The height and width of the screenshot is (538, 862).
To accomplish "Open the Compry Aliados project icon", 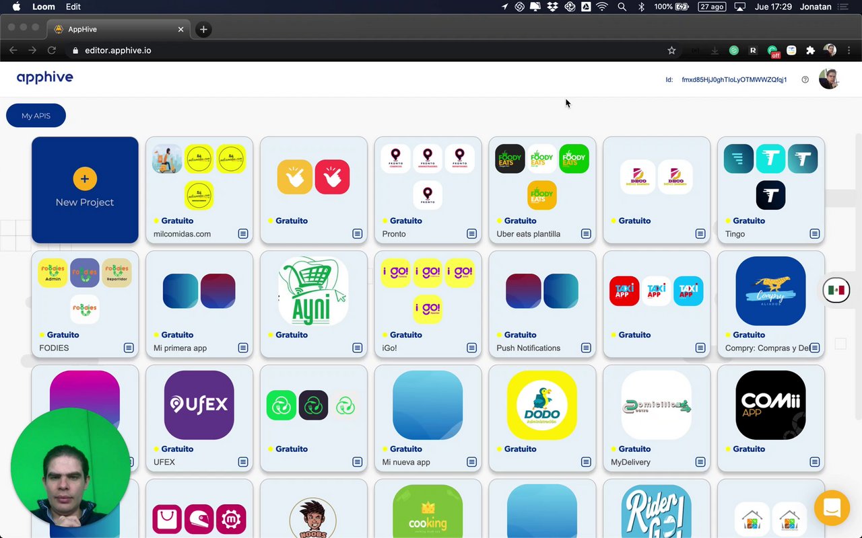I will coord(770,291).
